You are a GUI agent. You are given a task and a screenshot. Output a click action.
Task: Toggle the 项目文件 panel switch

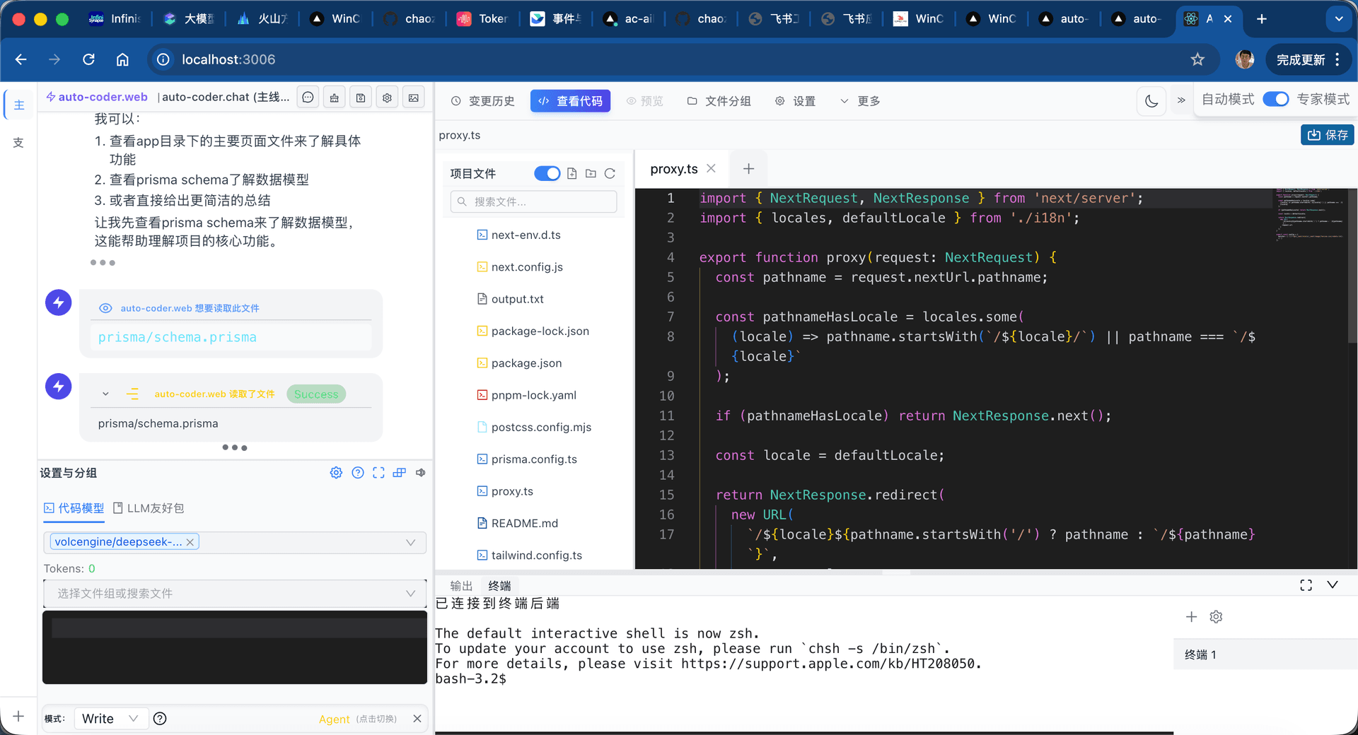547,173
